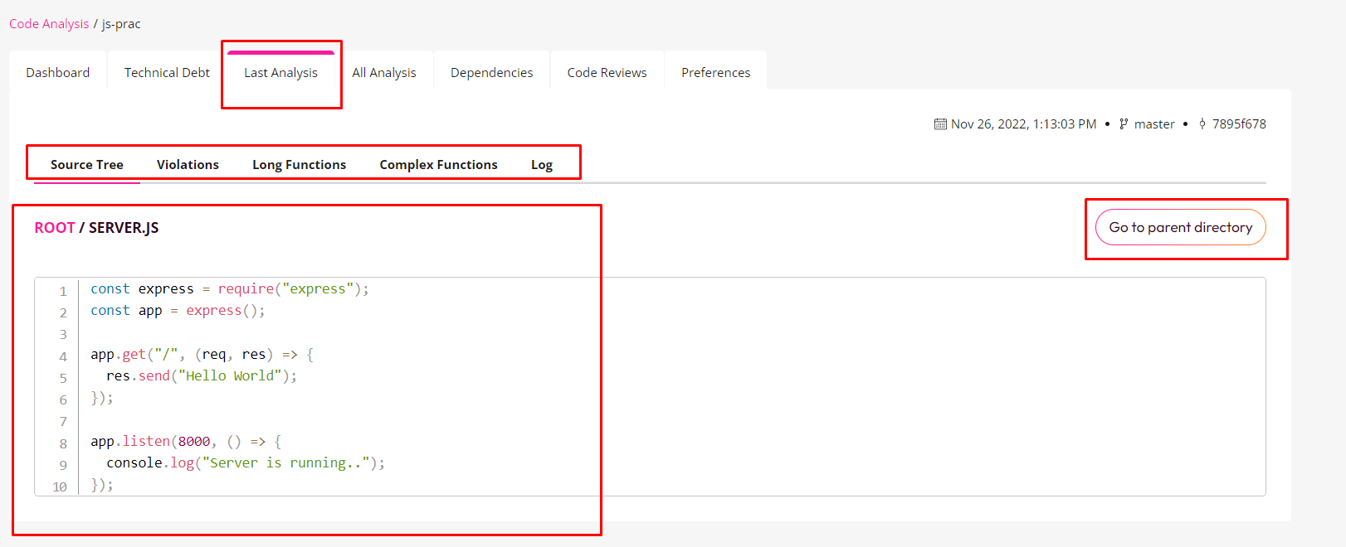Switch to the Dashboard tab

pos(58,73)
